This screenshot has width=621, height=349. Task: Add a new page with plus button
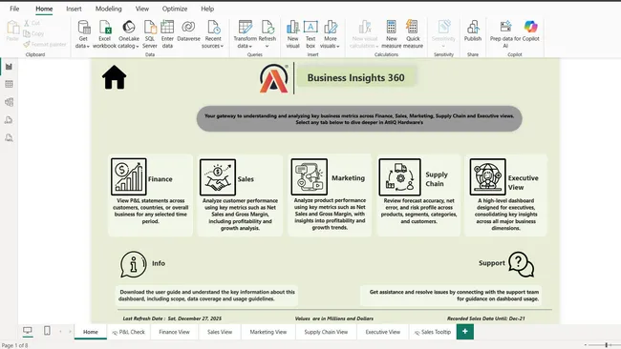pos(465,332)
